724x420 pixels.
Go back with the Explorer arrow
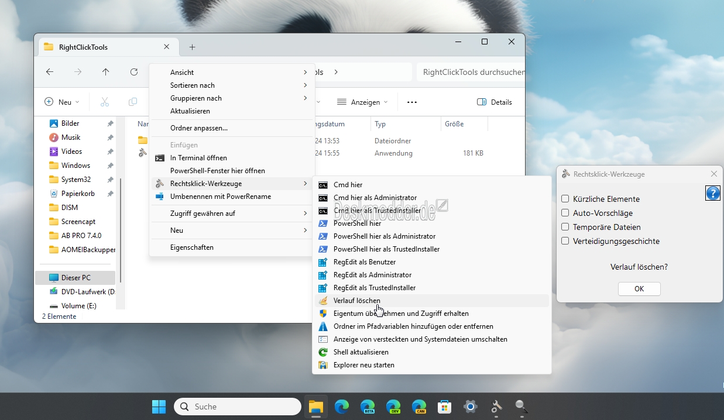(50, 72)
